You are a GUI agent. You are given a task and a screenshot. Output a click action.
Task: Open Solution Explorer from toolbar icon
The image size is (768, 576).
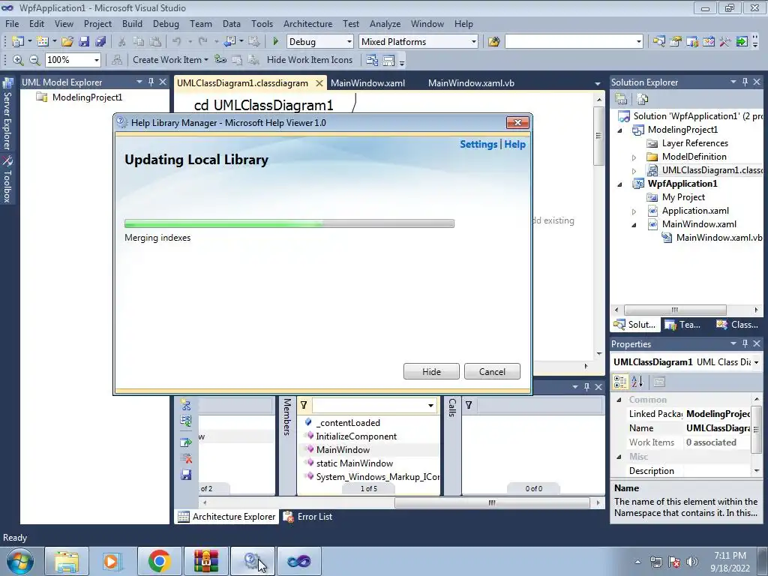(x=658, y=42)
